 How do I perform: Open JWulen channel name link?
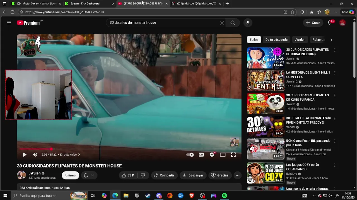pos(34,173)
